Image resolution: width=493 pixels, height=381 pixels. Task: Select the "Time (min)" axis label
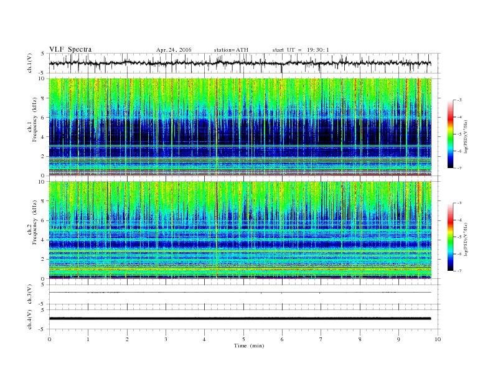click(249, 346)
